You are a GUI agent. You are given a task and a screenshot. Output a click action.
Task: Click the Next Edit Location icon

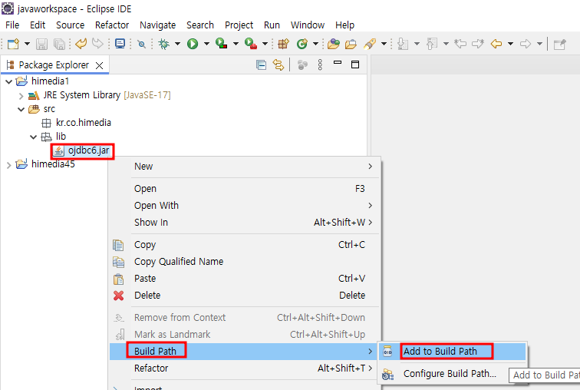(x=478, y=44)
